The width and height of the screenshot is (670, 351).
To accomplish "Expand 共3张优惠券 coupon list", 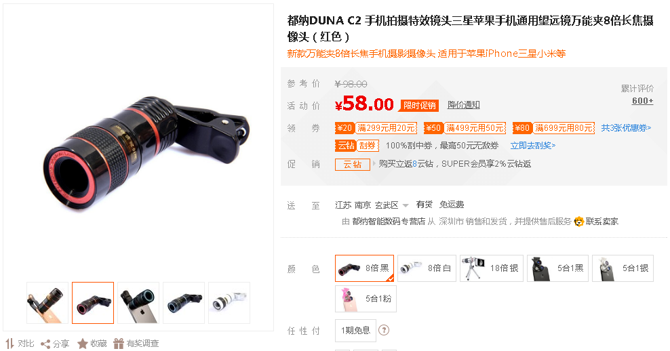I will [x=626, y=127].
